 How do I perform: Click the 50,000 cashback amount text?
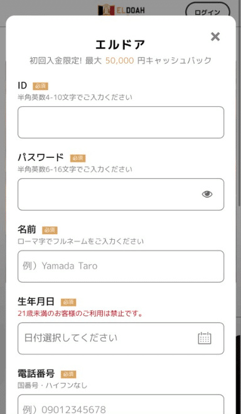120,61
